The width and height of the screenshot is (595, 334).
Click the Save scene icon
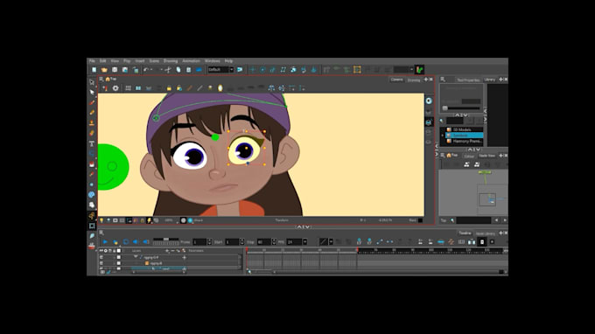[x=115, y=70]
